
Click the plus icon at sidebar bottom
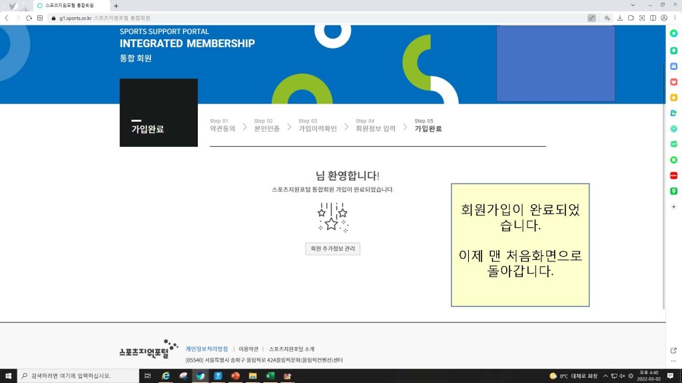coord(673,207)
